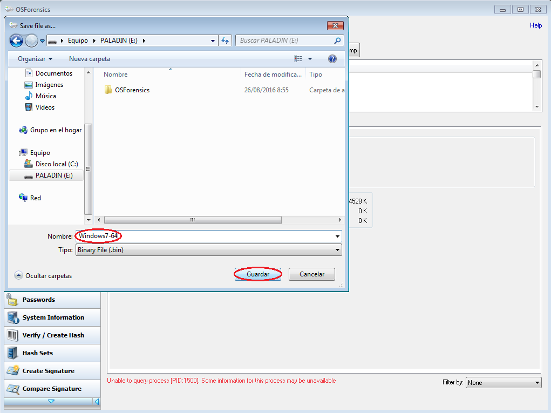Expand the Filter by dropdown

[x=537, y=383]
